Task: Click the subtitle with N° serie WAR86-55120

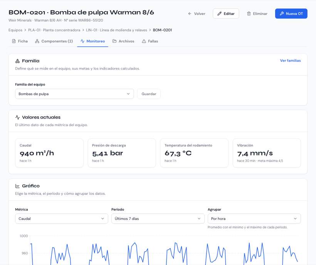Action: coord(55,20)
